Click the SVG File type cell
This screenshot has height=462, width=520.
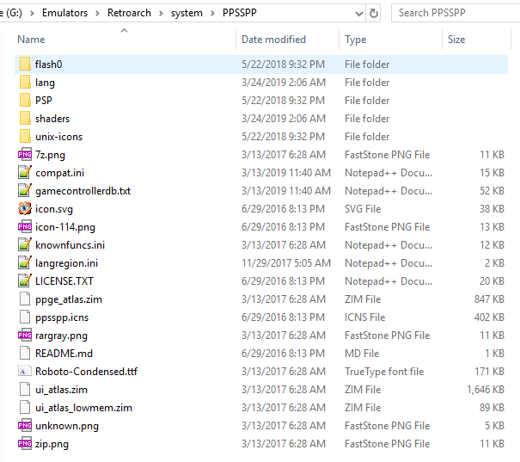click(363, 209)
